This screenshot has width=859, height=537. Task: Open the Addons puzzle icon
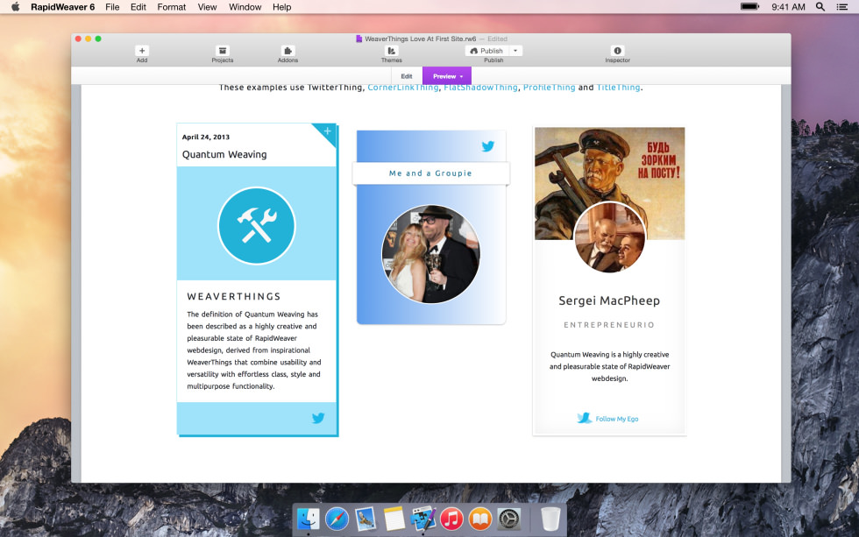[288, 51]
